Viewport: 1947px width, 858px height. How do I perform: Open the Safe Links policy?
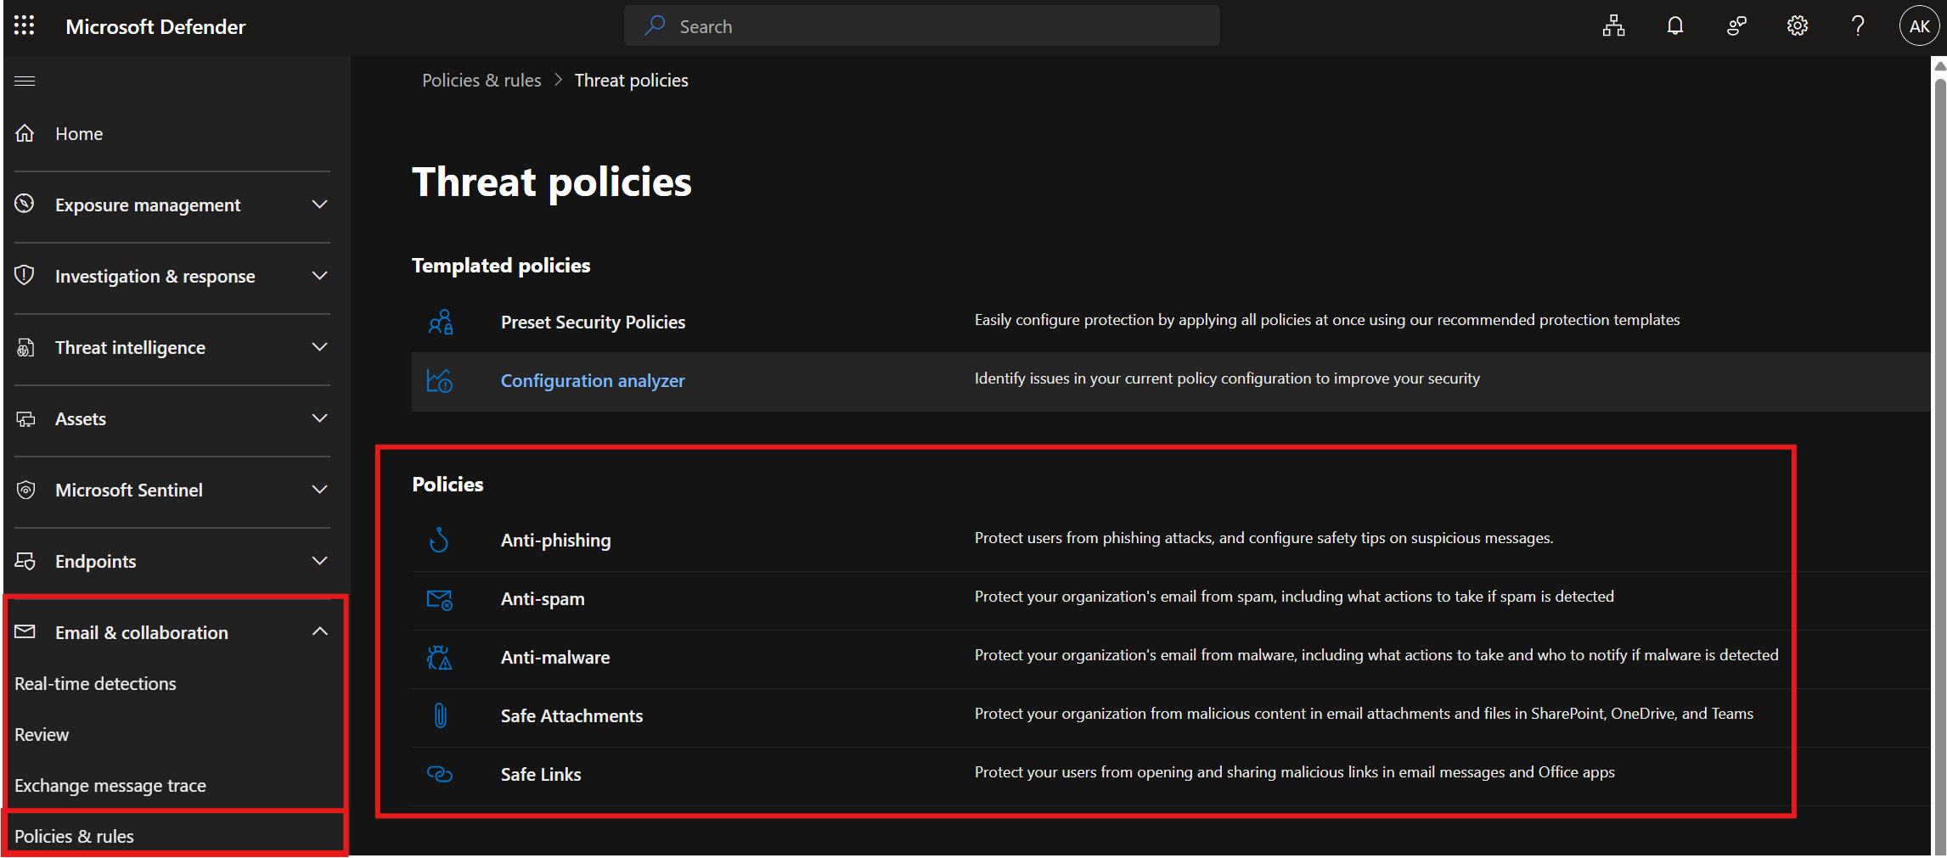click(x=541, y=775)
